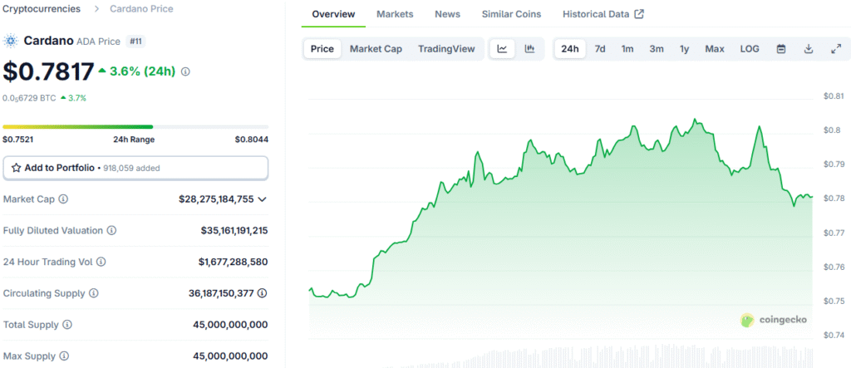Open the Similar Coins tab
This screenshot has height=368, width=851.
pos(511,14)
